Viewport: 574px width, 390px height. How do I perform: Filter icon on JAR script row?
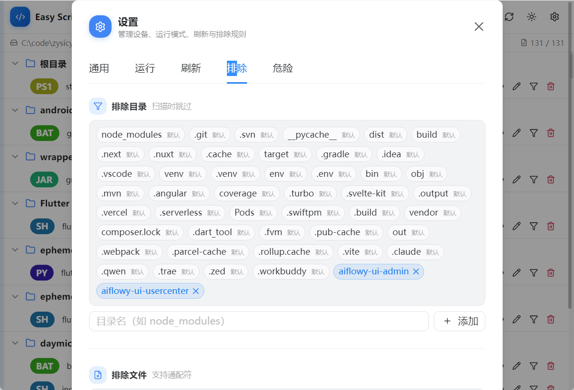point(534,180)
